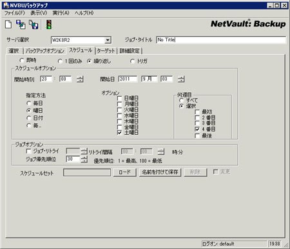This screenshot has height=249, width=290.
Task: Click the ジョブ優先順位 spinner arrows
Action: pos(84,159)
